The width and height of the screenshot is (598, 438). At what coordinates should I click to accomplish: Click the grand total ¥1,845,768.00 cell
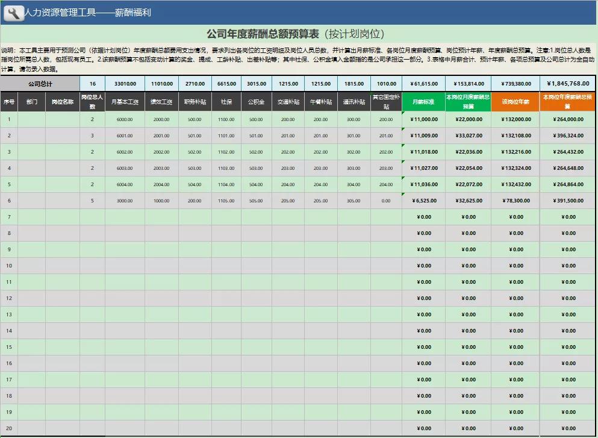pos(565,83)
